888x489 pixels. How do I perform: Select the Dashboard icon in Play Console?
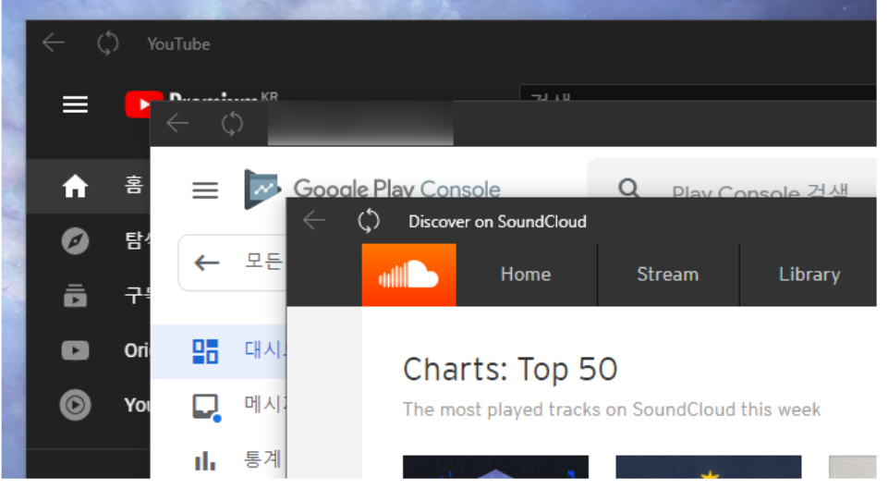coord(205,351)
